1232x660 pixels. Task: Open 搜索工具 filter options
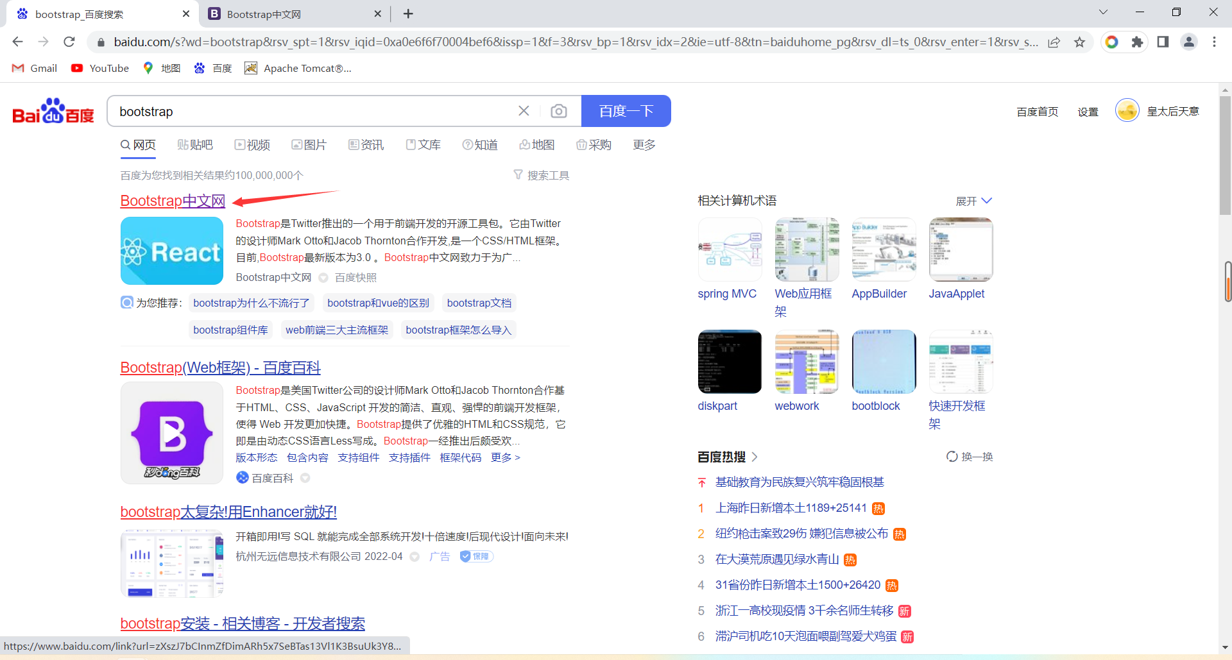[542, 175]
